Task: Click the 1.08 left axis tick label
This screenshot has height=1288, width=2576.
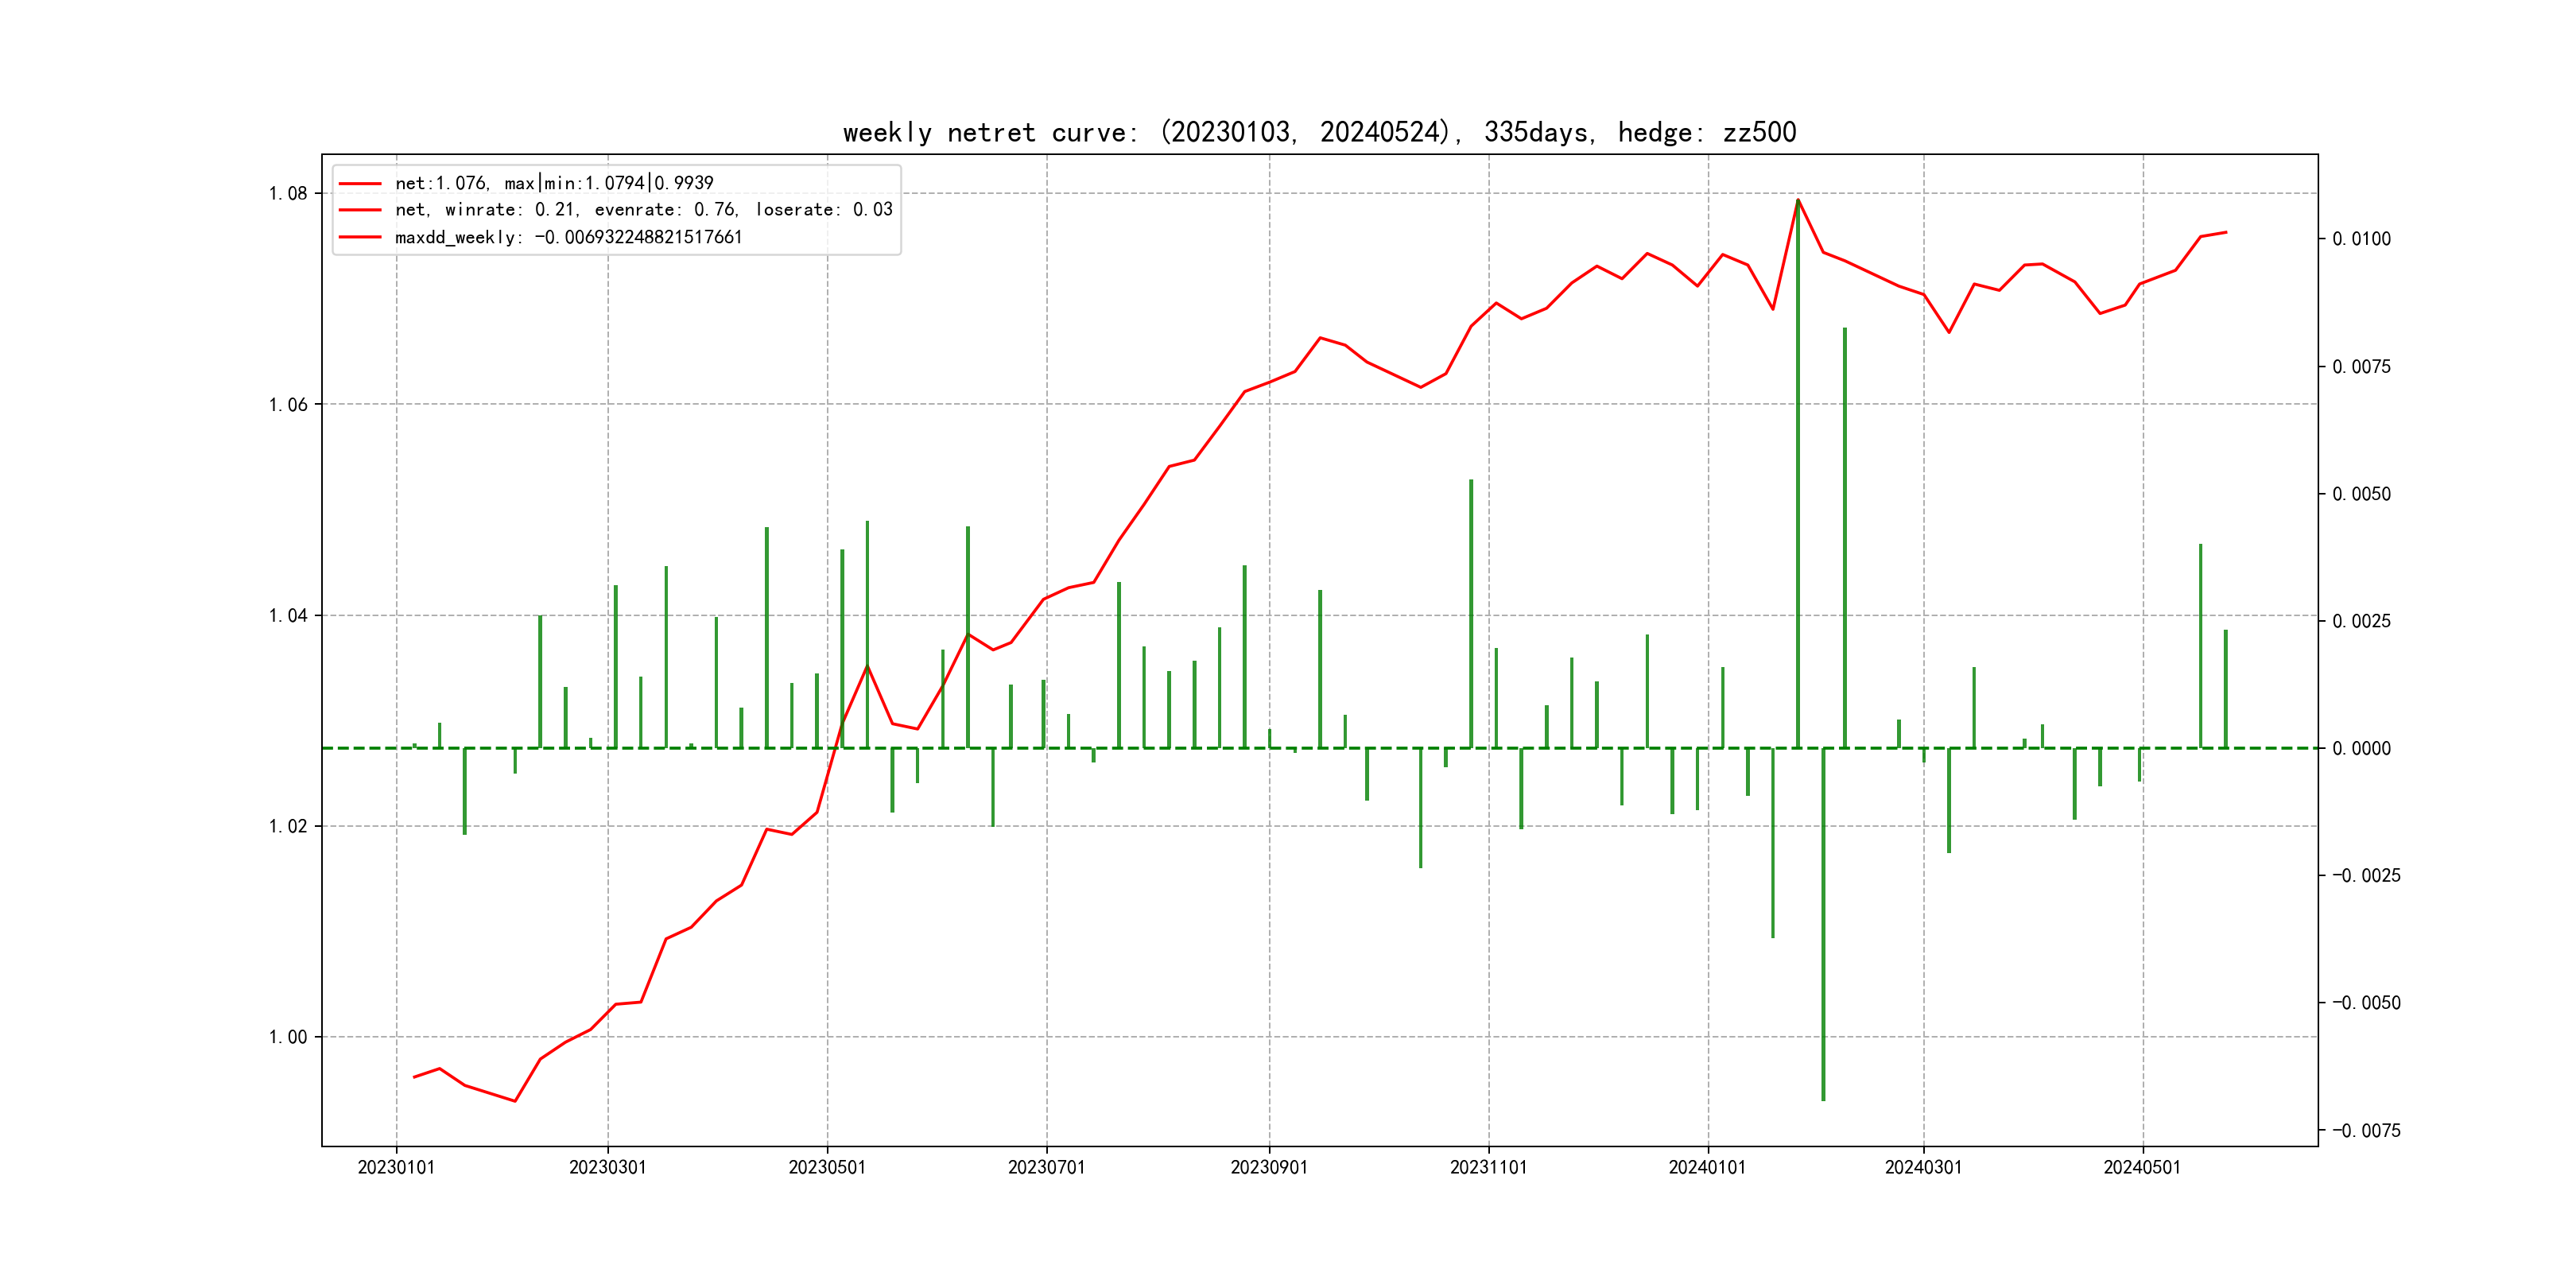Action: coord(288,194)
